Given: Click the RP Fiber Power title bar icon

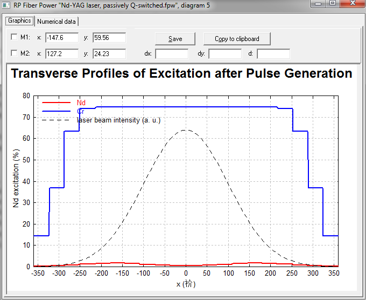Looking at the screenshot, I should tap(6, 6).
